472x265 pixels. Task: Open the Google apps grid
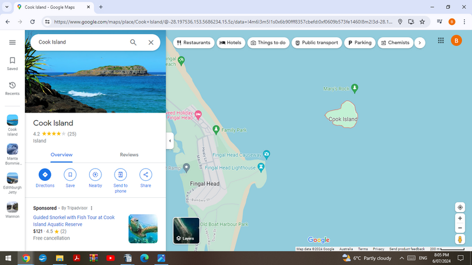[441, 41]
